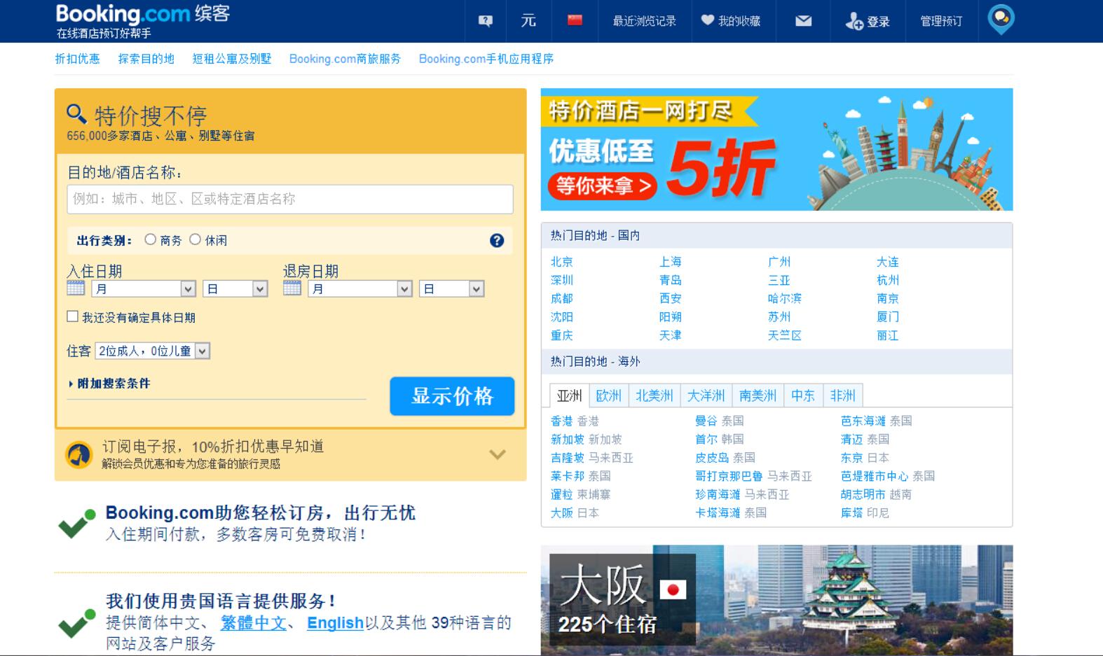Switch to 亚洲 tab
This screenshot has width=1103, height=656.
point(569,396)
